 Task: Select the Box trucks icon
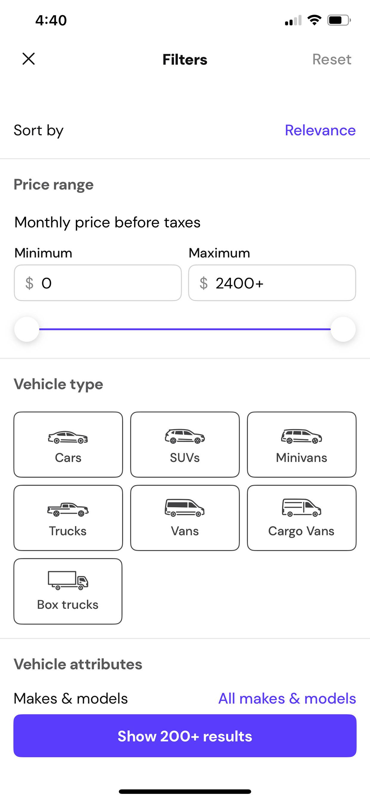coord(68,580)
